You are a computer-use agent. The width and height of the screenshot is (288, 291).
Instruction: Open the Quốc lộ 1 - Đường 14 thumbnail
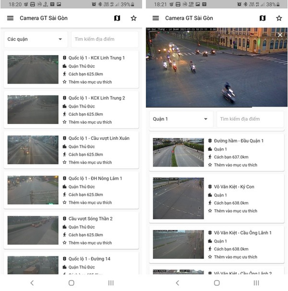coord(33,265)
